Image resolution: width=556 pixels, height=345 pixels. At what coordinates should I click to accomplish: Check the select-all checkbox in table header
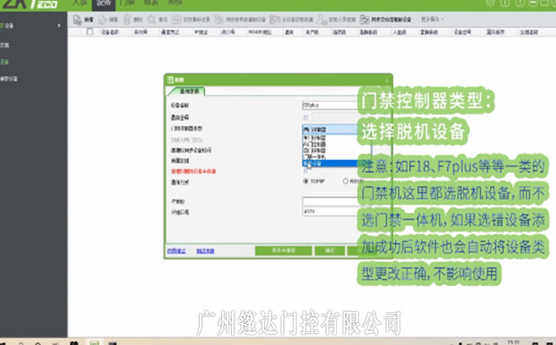pyautogui.click(x=89, y=32)
